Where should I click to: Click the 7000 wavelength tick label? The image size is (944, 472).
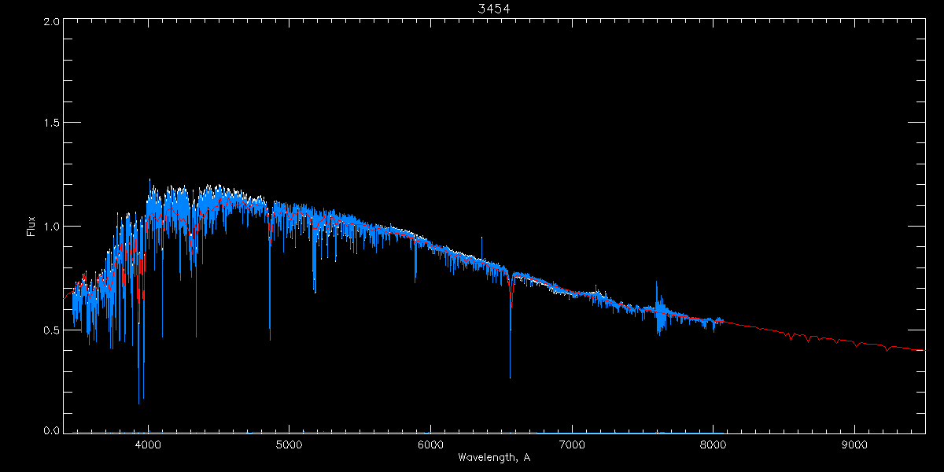point(572,444)
